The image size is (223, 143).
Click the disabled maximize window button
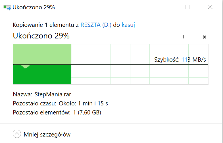187,7
